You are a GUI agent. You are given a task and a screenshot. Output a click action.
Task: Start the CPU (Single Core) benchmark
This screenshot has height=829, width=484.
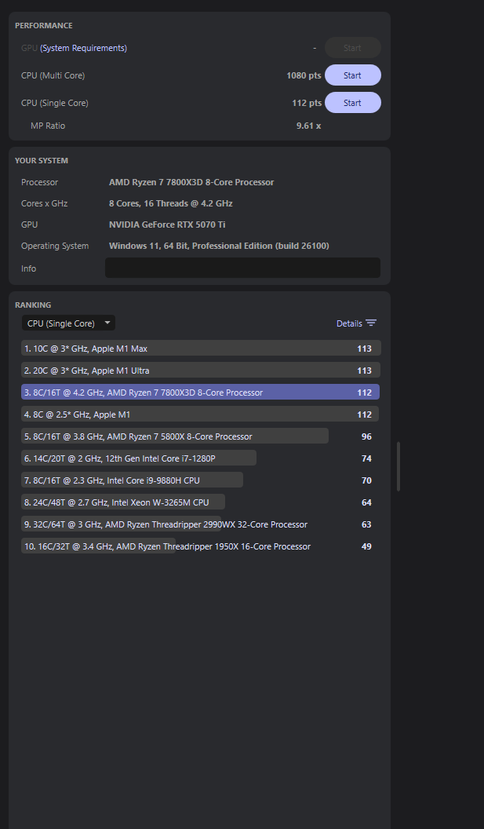(x=352, y=103)
